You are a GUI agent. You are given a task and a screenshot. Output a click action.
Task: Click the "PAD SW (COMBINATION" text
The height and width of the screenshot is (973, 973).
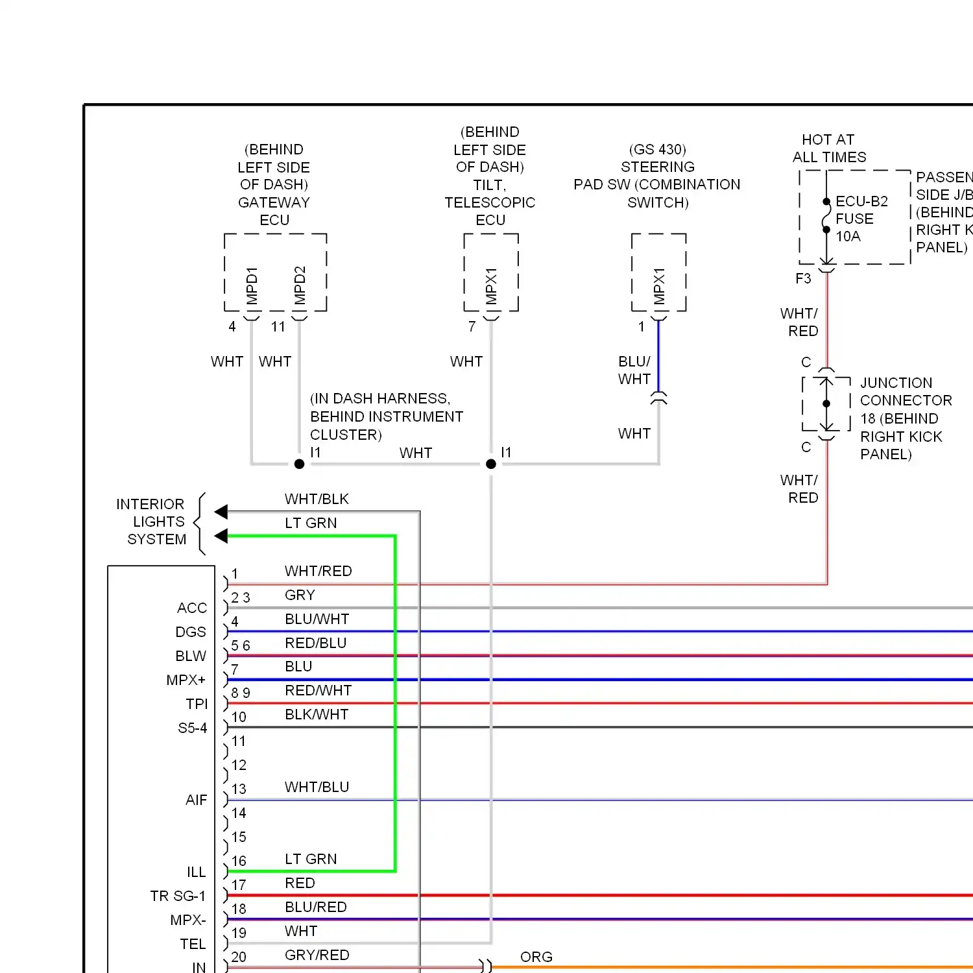click(x=656, y=184)
